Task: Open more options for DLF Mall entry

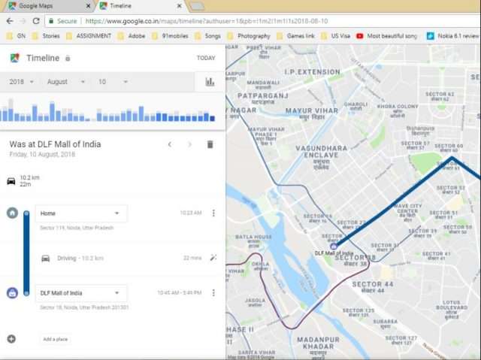Action: [213, 292]
